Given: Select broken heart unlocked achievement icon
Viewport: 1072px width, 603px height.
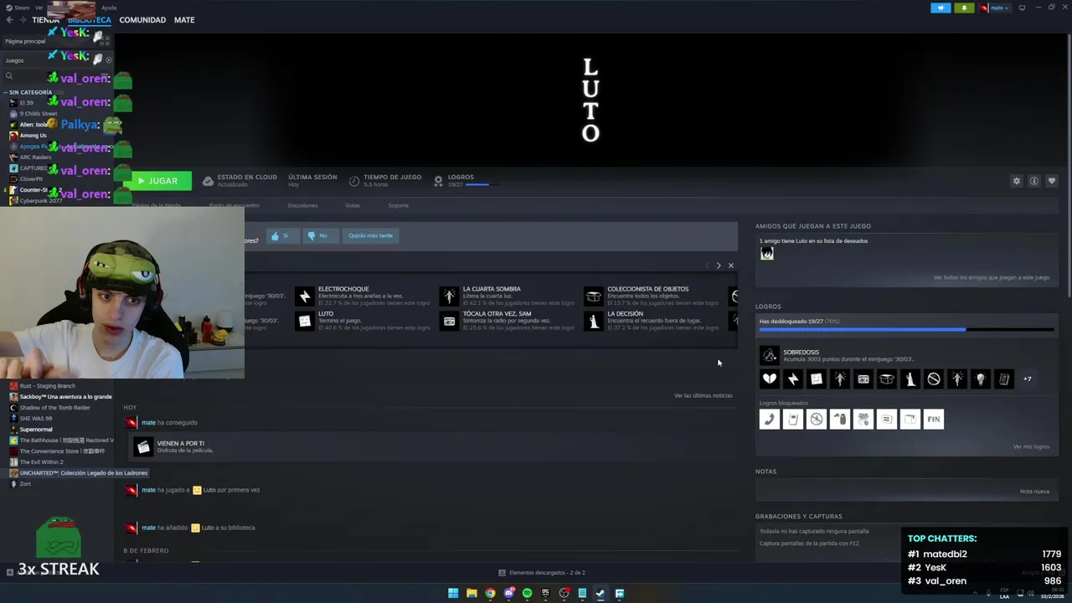Looking at the screenshot, I should coord(769,379).
